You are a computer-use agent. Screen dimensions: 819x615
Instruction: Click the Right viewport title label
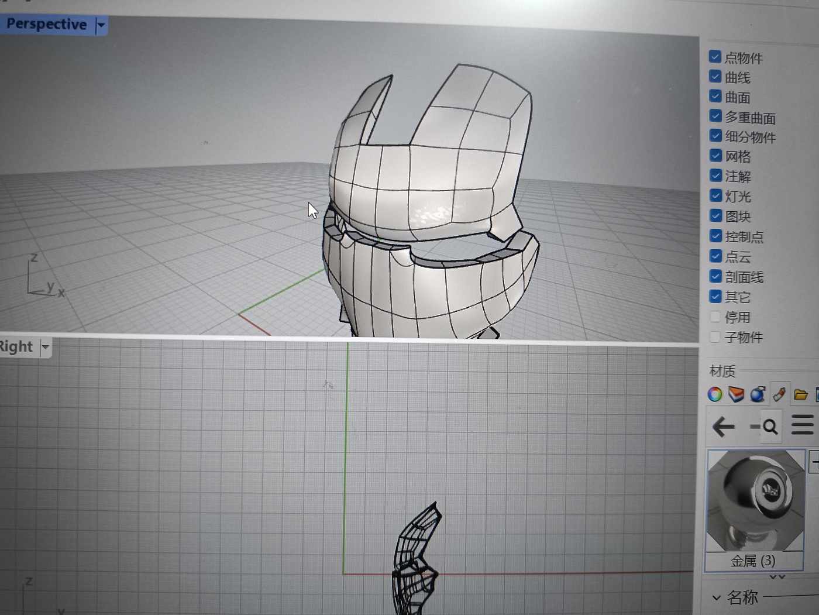click(x=16, y=346)
